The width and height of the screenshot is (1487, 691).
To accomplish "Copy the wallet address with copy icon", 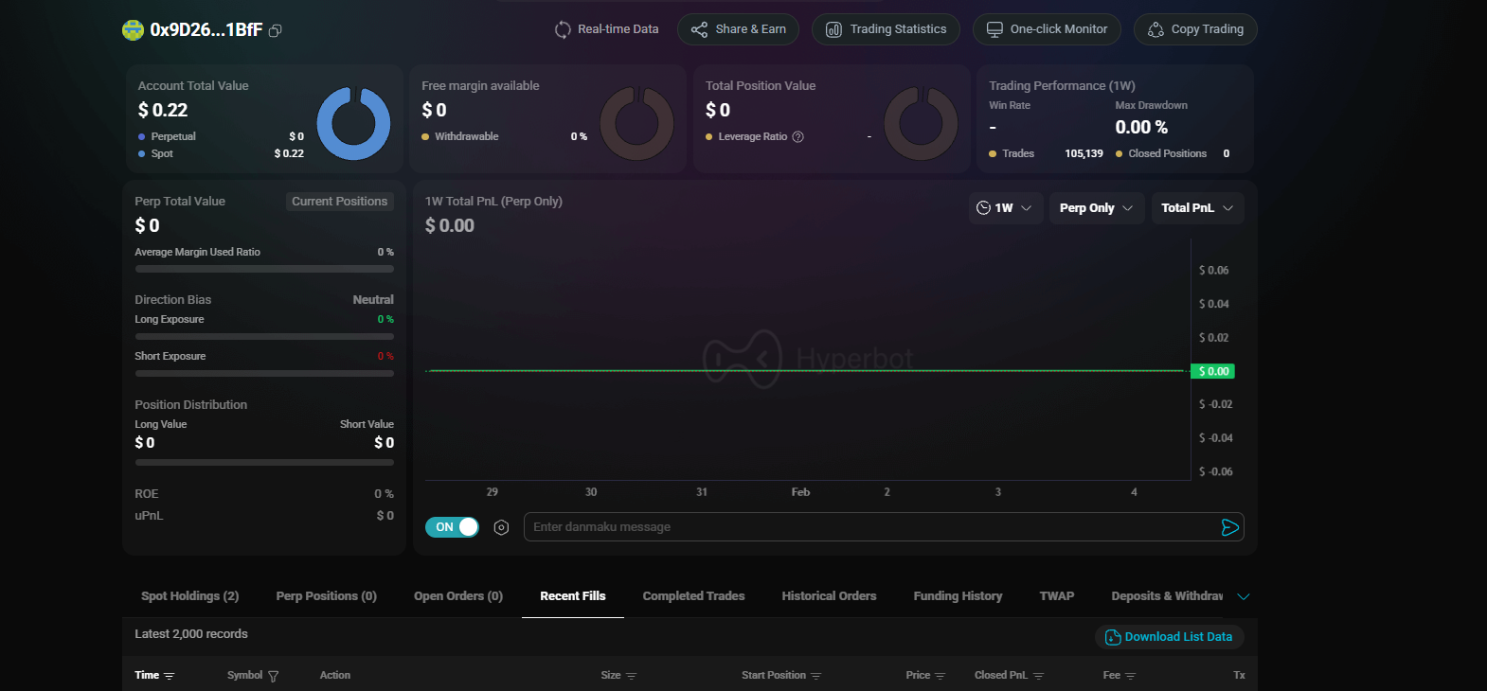I will click(x=276, y=30).
